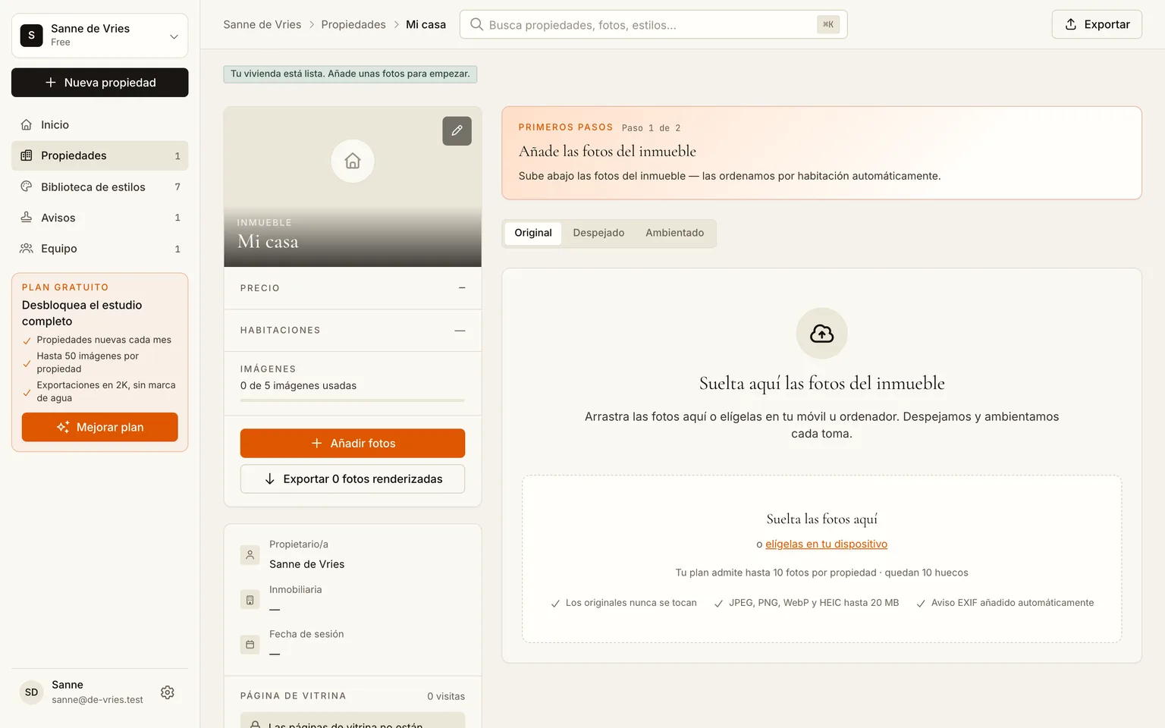Screen dimensions: 1165x728
Task: Click the Inmobiliaria building icon
Action: [x=250, y=600]
